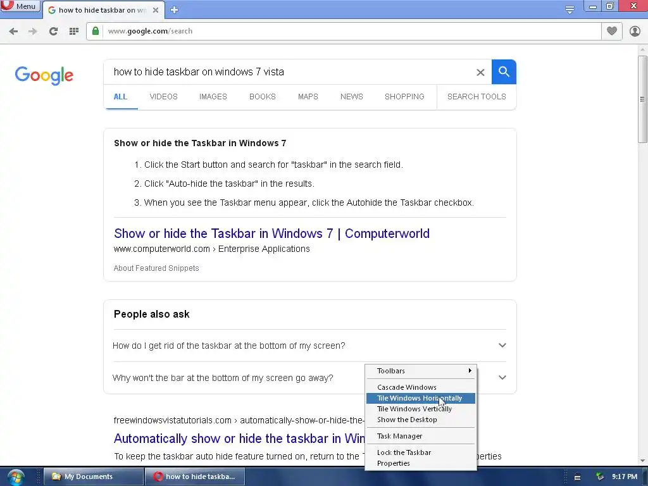Open the Opera Menu button
Screen dimensions: 648x486
(20, 6)
